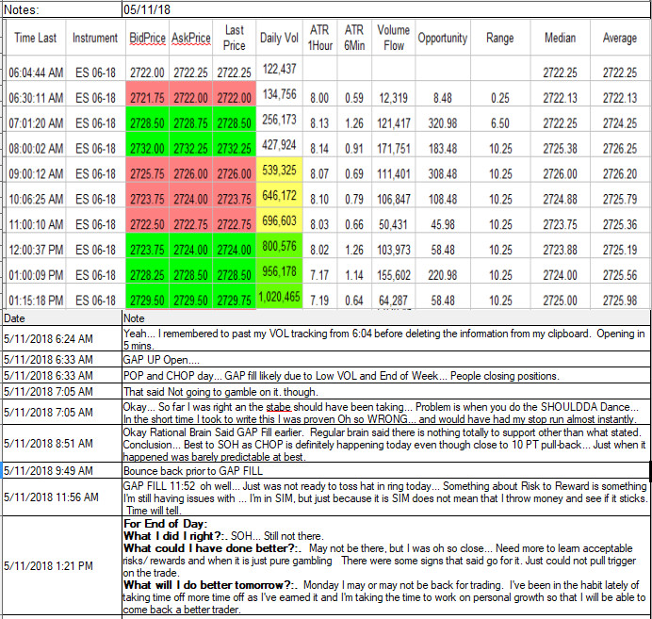Viewport: 652px width, 619px height.
Task: Click the date cell 05/11/18
Action: (386, 9)
